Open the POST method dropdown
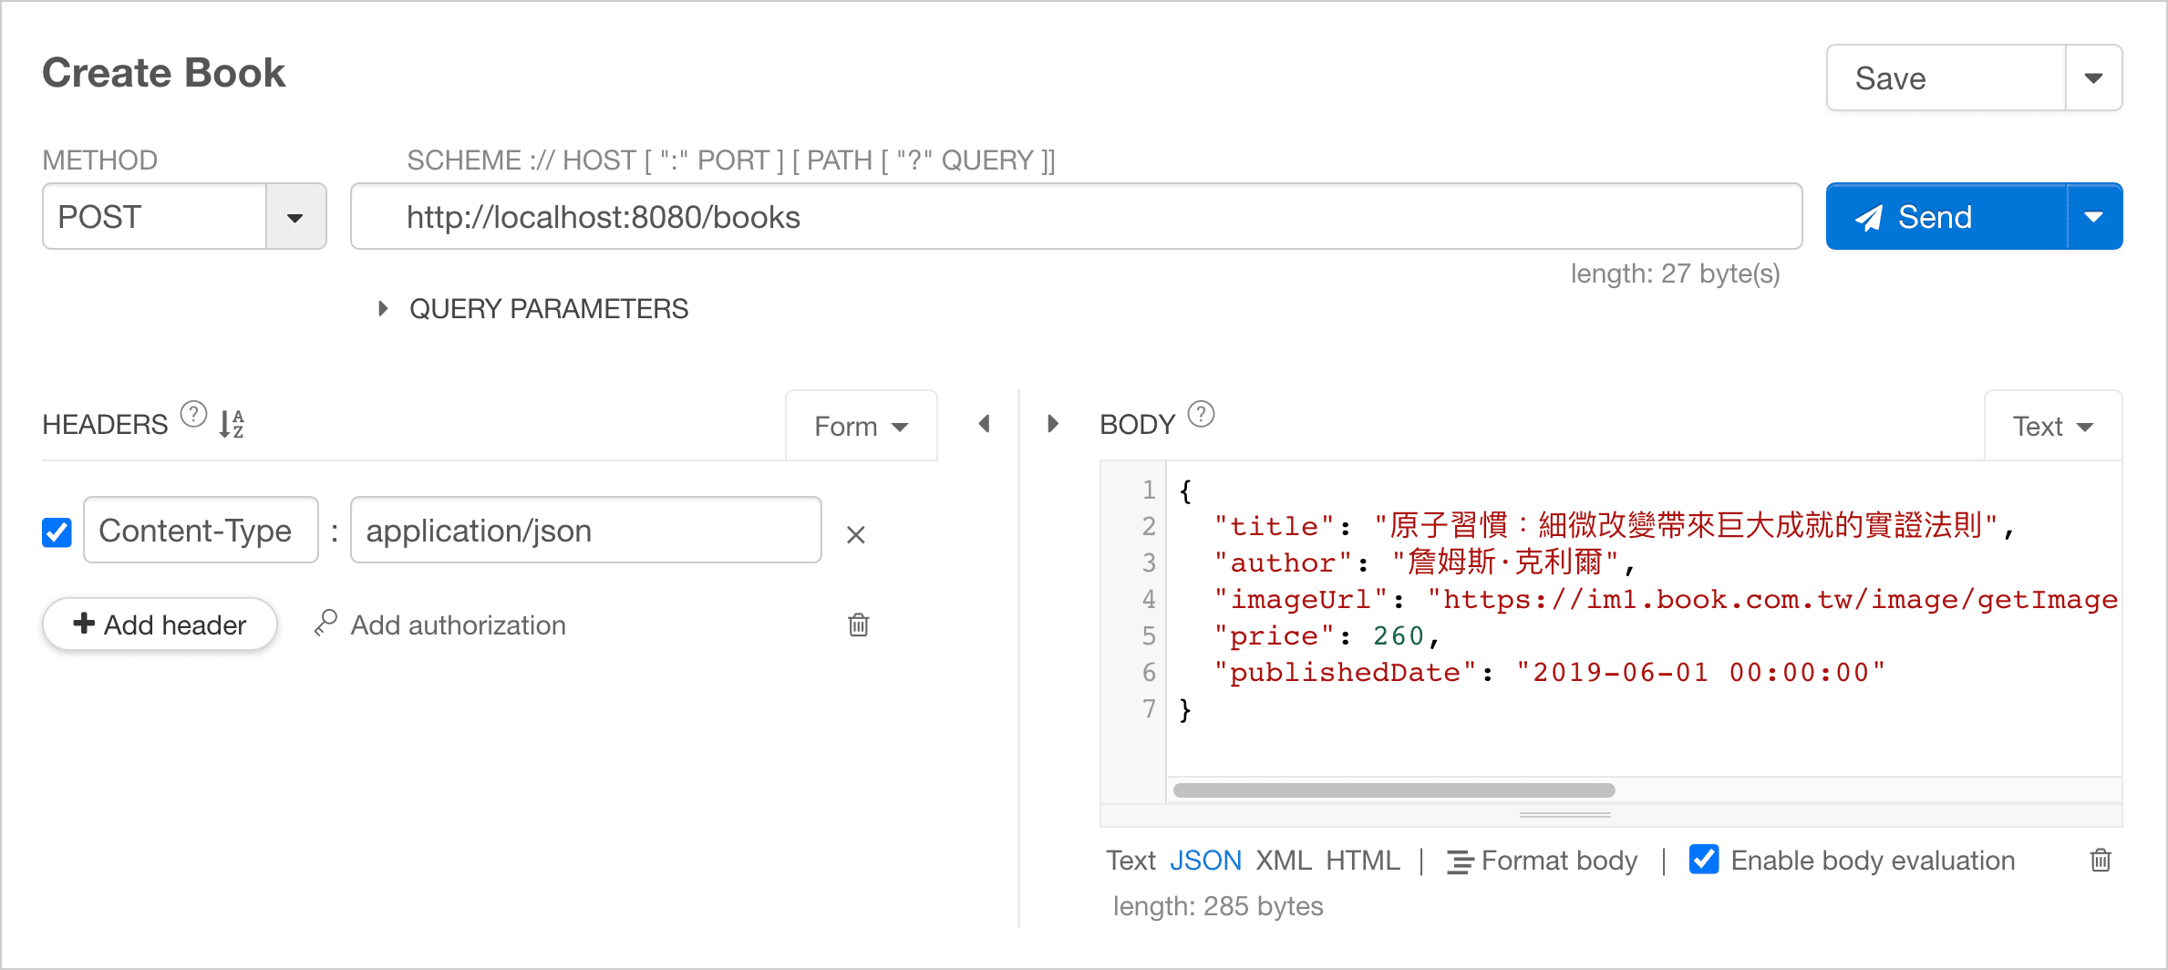 [294, 218]
